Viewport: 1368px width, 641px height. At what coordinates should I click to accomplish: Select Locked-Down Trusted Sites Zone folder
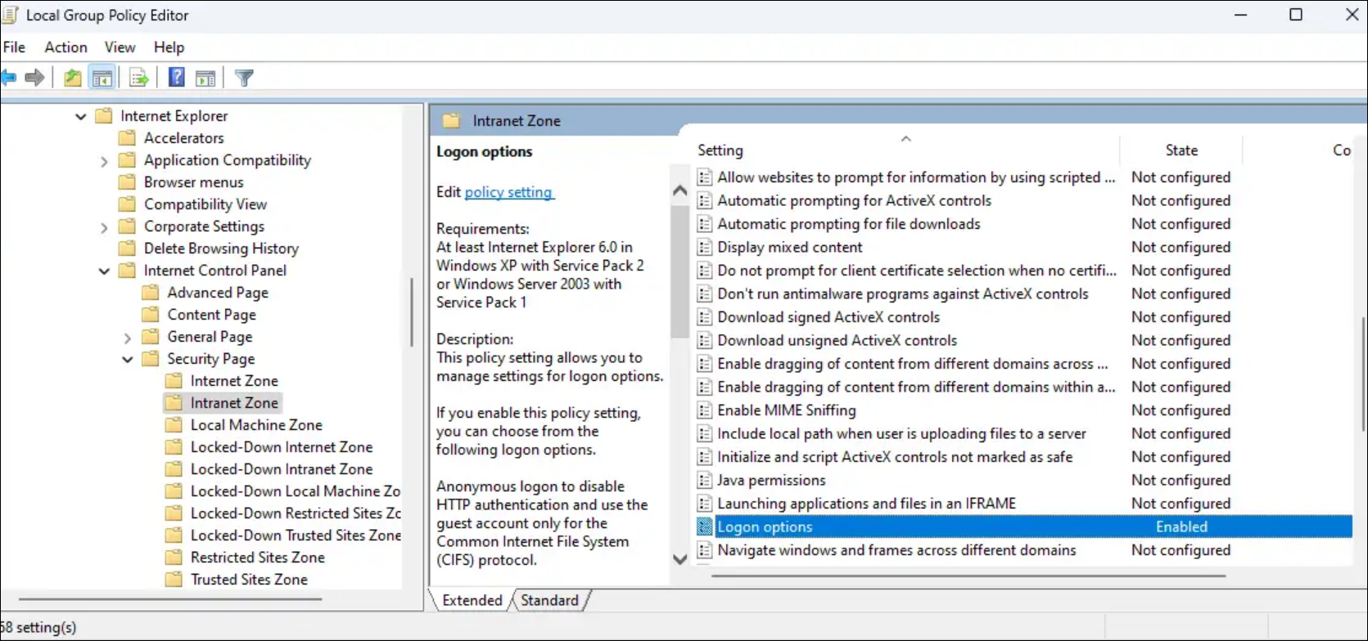296,536
